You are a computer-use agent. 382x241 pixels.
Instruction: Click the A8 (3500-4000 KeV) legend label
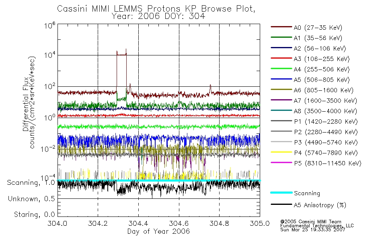tap(325, 111)
